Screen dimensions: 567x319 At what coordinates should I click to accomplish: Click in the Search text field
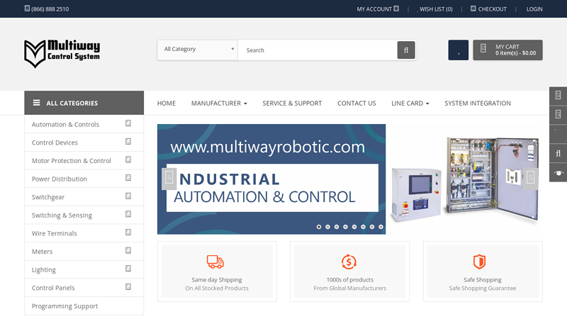318,50
